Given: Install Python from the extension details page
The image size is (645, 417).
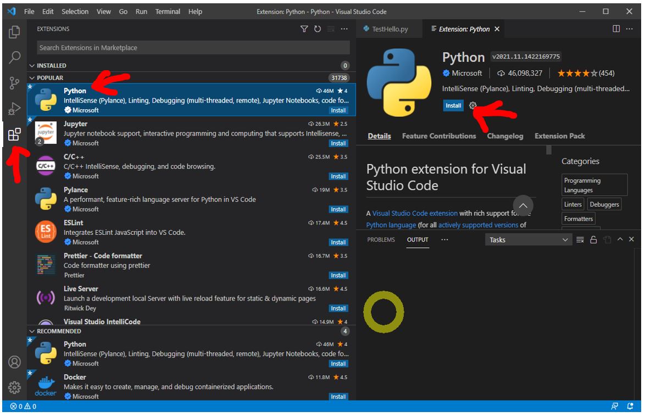Looking at the screenshot, I should click(x=453, y=105).
